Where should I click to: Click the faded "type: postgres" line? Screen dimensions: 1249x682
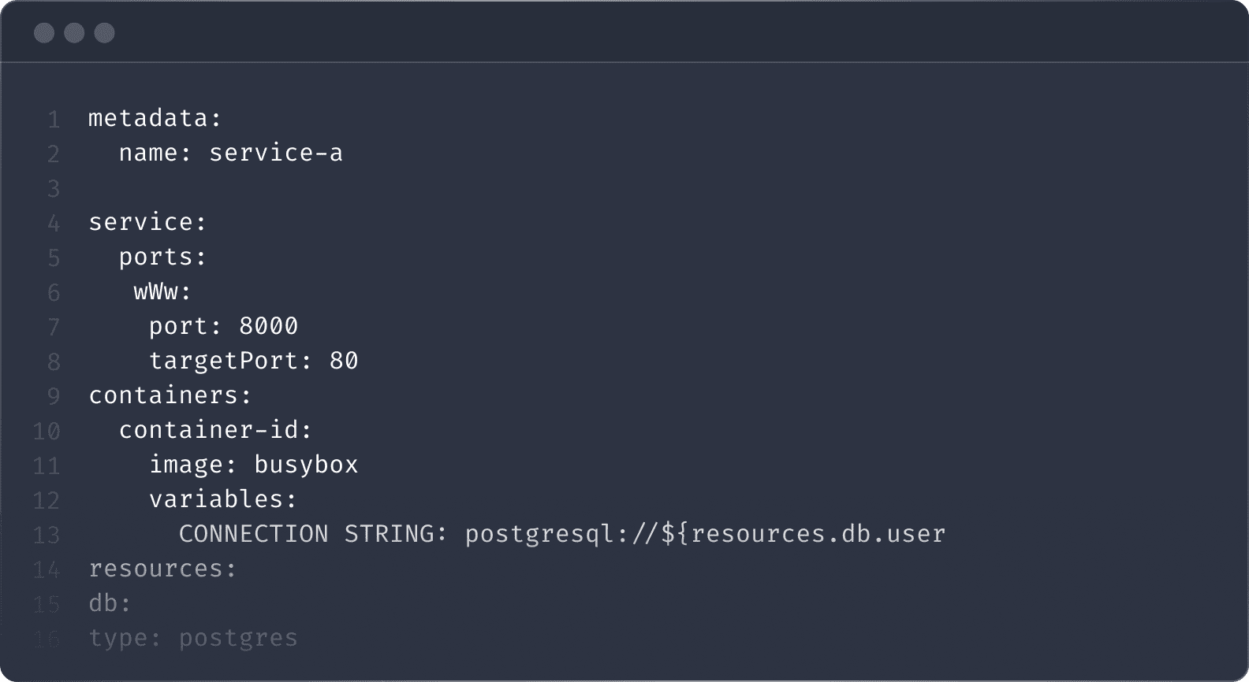(x=193, y=638)
